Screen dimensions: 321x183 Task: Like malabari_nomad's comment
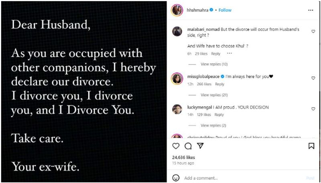point(313,31)
